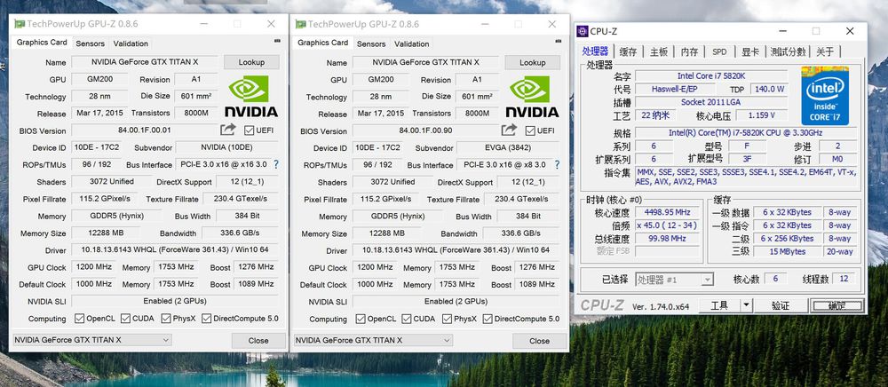Switch to Sensors tab in left GPU-Z
Viewport: 888px width, 387px height.
90,43
